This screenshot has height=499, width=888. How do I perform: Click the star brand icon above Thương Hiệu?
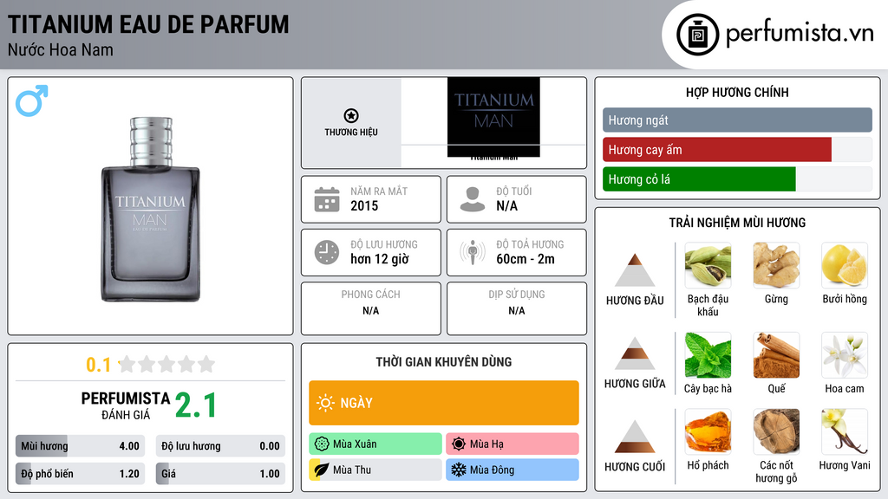pos(351,116)
